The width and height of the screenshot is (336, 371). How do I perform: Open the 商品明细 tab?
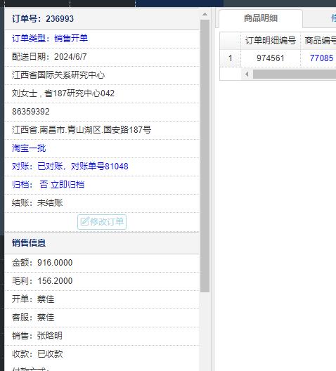point(261,18)
